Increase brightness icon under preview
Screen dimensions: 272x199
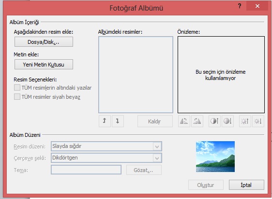click(245, 121)
